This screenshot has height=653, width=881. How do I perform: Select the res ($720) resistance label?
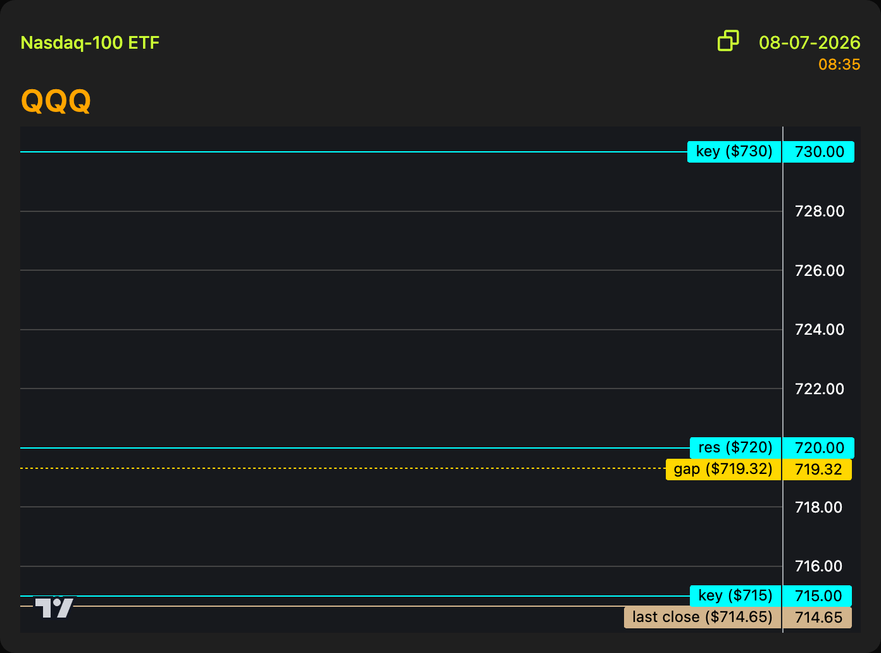coord(736,448)
